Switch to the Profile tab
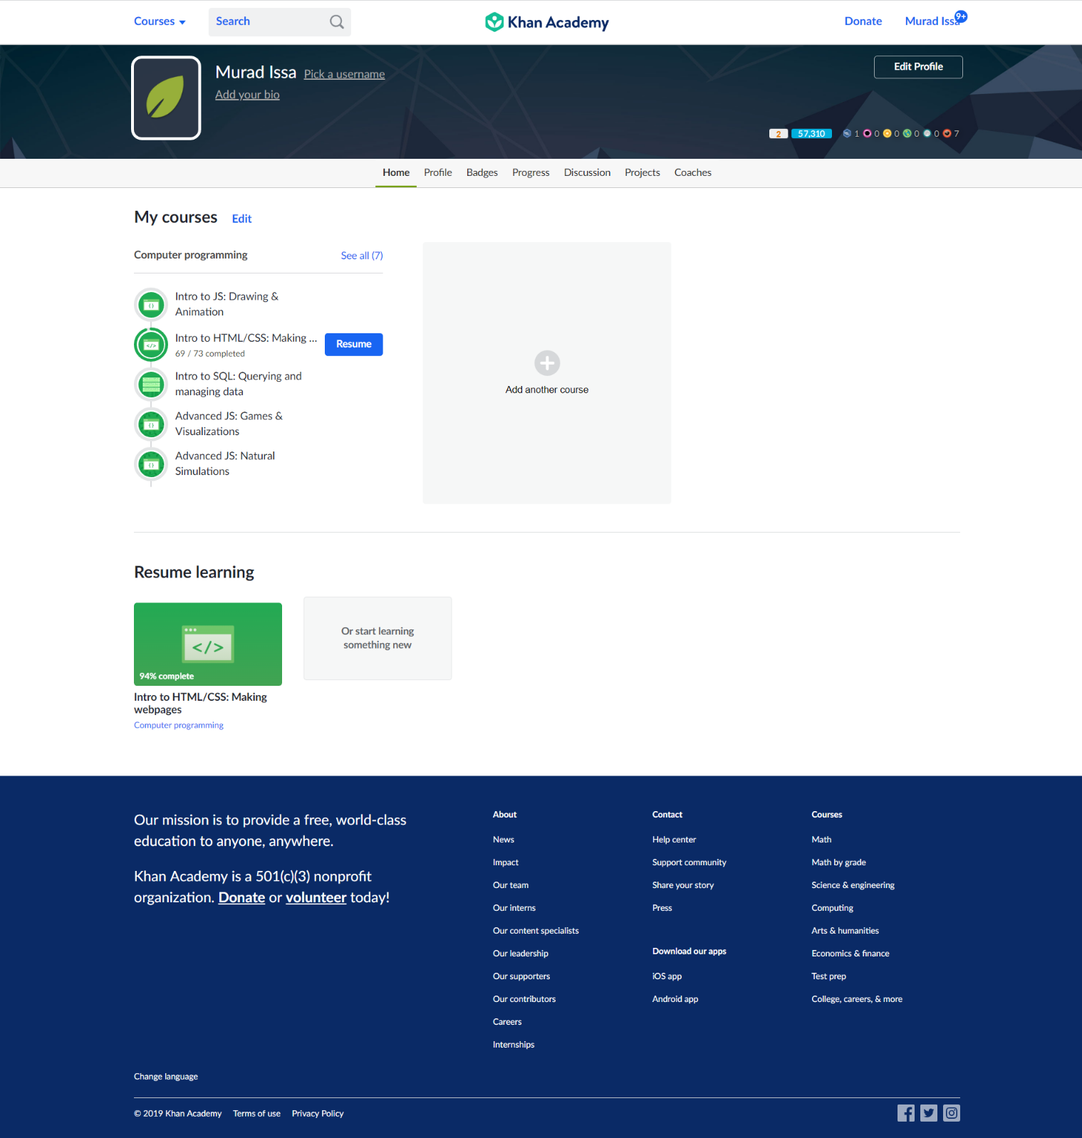The width and height of the screenshot is (1082, 1138). coord(438,172)
